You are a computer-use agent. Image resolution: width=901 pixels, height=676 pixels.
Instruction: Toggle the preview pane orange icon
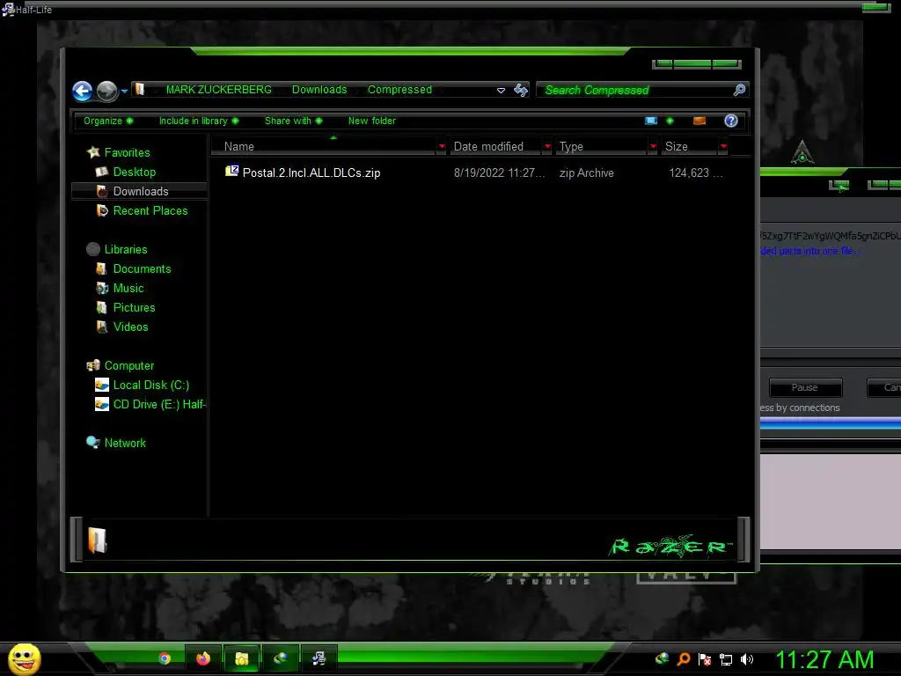coord(700,121)
